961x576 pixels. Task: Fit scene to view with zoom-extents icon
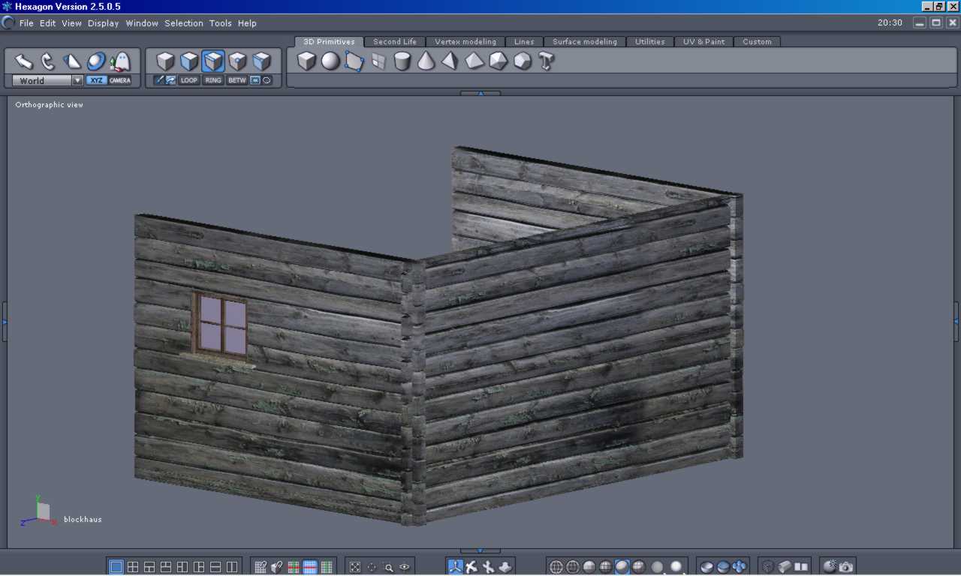click(x=355, y=567)
